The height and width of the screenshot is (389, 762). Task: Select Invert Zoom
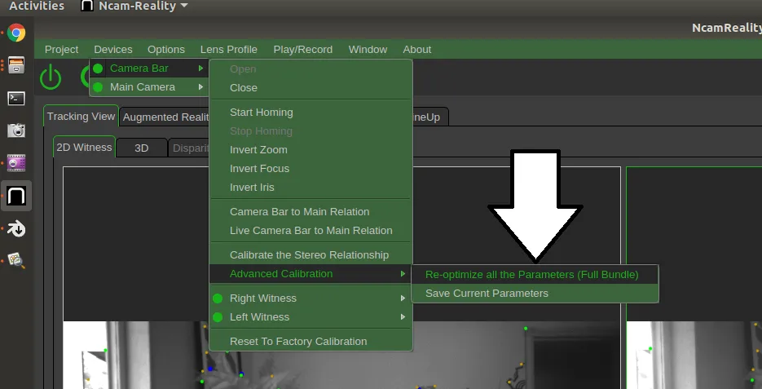(311, 150)
